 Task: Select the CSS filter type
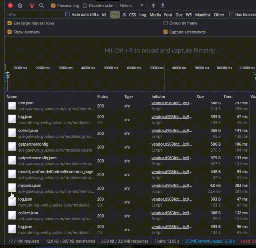click(133, 15)
